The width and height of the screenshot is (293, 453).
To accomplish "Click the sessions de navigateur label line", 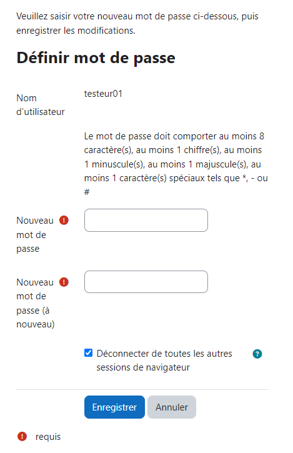I will pos(143,367).
